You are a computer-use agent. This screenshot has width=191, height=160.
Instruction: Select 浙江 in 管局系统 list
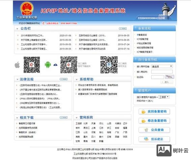[109, 128]
